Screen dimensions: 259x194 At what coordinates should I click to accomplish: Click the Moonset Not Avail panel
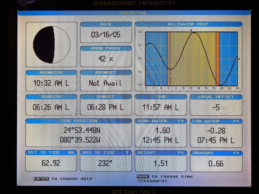(x=106, y=83)
